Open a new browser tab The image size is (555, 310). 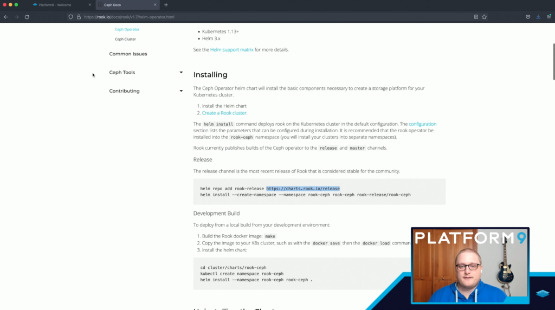[x=166, y=5]
